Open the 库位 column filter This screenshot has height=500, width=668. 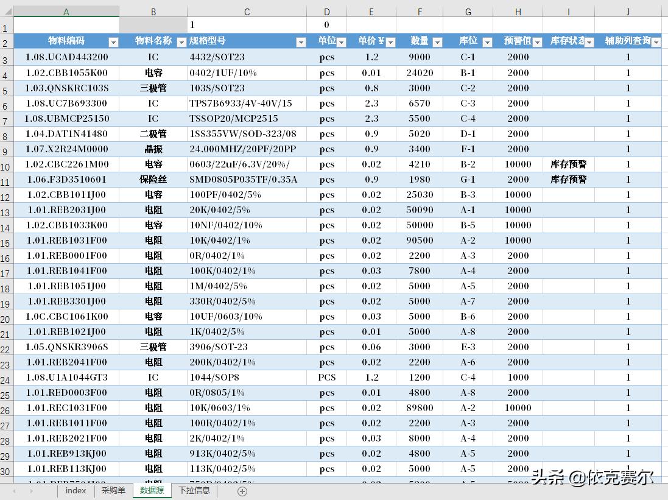(486, 41)
